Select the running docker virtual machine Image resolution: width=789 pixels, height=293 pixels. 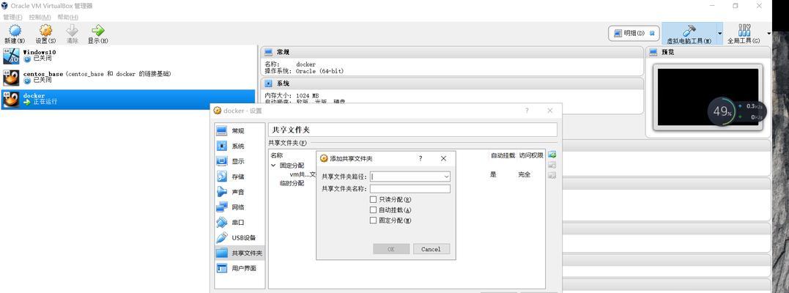(127, 99)
